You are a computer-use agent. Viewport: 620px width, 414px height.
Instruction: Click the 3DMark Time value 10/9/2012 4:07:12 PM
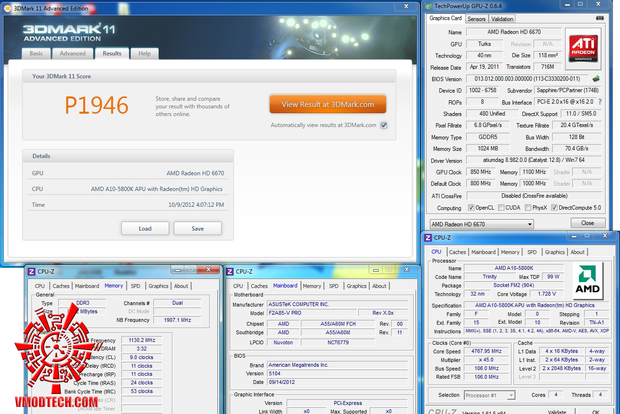click(196, 205)
